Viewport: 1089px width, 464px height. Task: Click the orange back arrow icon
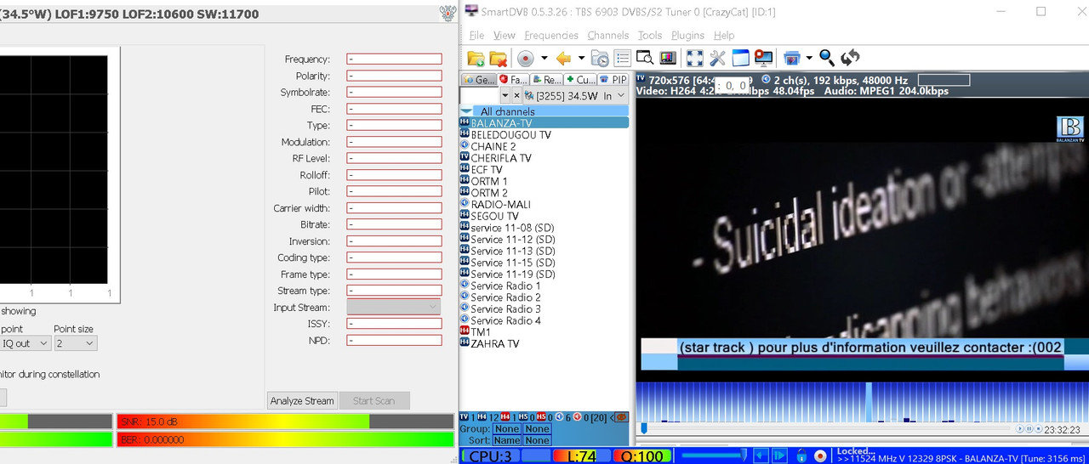[x=563, y=58]
